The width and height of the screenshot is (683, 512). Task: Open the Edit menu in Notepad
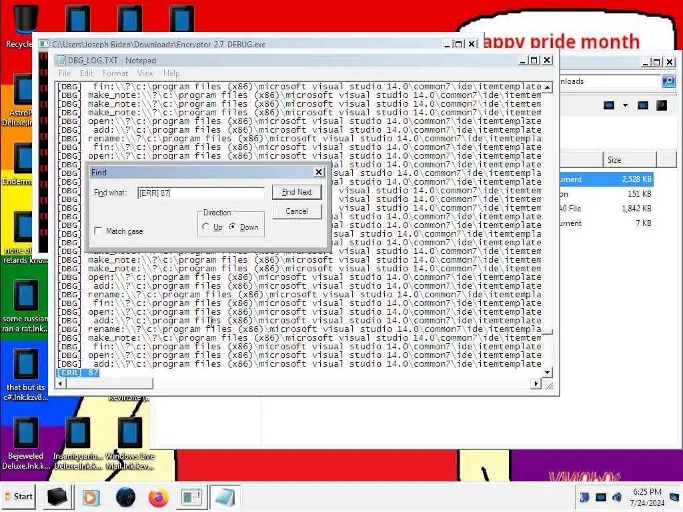87,73
